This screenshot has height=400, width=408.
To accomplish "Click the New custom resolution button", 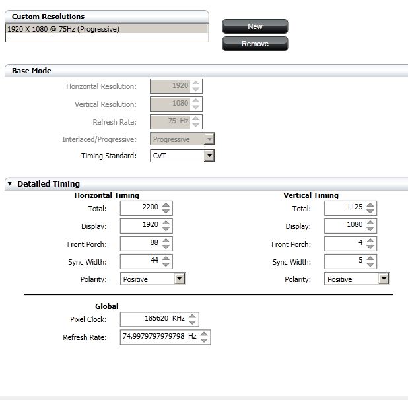I will click(x=255, y=26).
